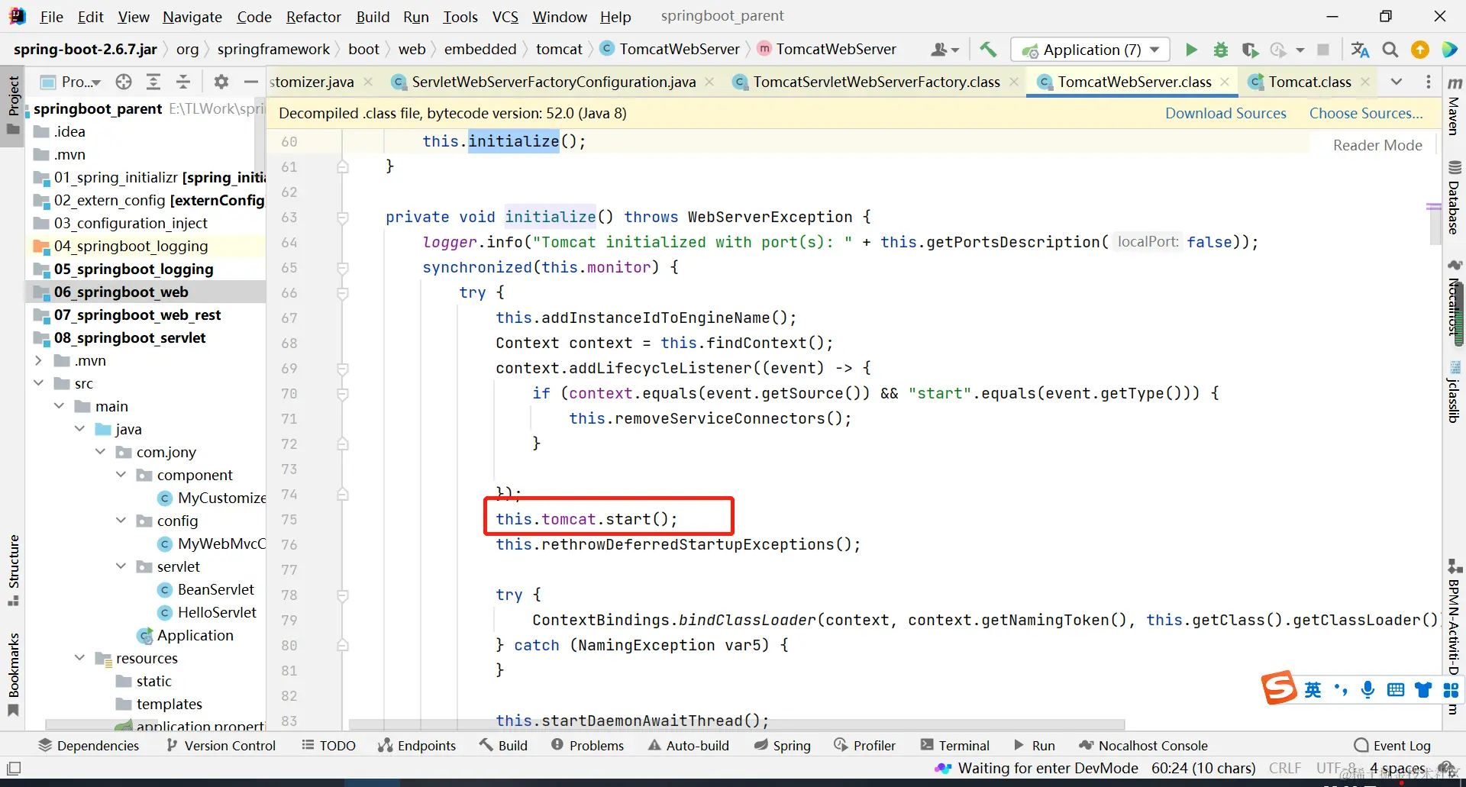1466x787 pixels.
Task: Click the translate icon in the toolbar
Action: 1360,50
